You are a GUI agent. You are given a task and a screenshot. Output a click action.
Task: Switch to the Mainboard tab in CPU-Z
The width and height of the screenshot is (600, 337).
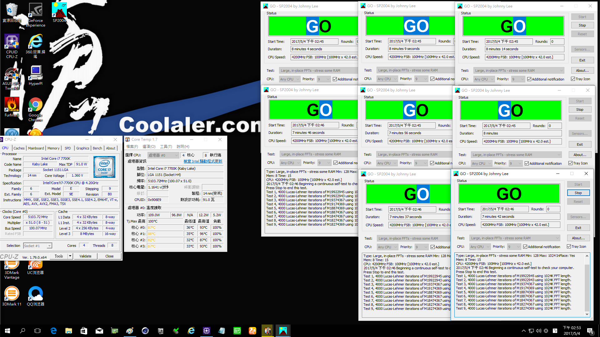[x=36, y=148]
